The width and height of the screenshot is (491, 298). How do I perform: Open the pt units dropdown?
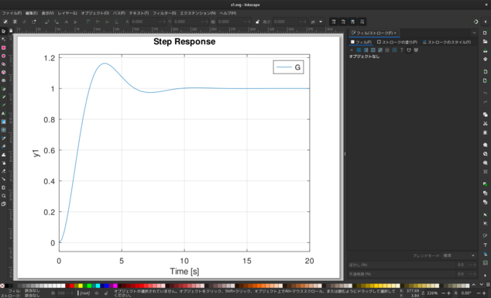click(317, 22)
